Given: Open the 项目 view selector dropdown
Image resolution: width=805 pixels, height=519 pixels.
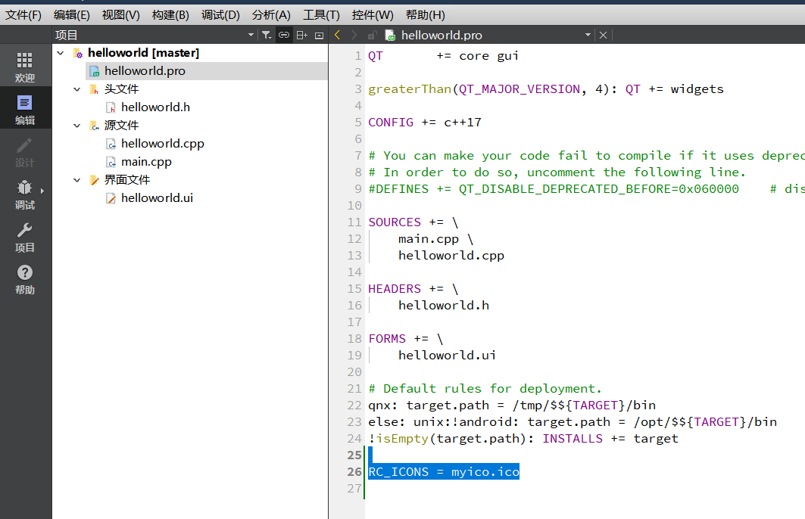Looking at the screenshot, I should pyautogui.click(x=251, y=35).
